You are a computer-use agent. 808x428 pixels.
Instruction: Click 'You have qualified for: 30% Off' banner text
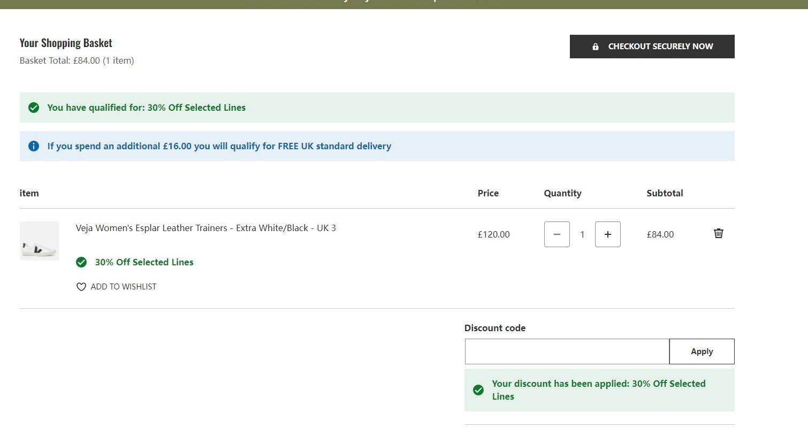(147, 108)
